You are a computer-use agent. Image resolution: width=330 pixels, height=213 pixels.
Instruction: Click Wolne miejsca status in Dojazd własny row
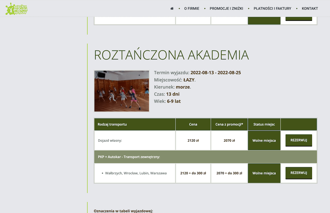click(264, 140)
